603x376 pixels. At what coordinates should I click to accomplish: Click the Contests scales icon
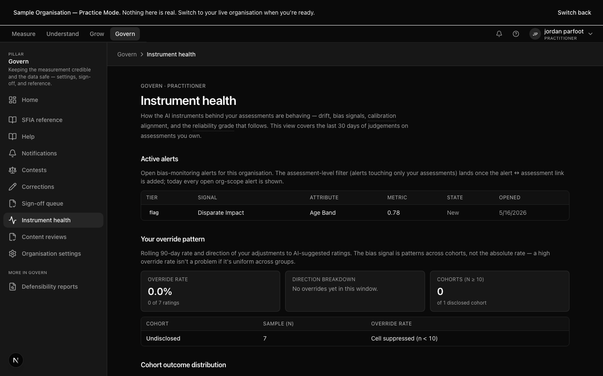point(13,170)
